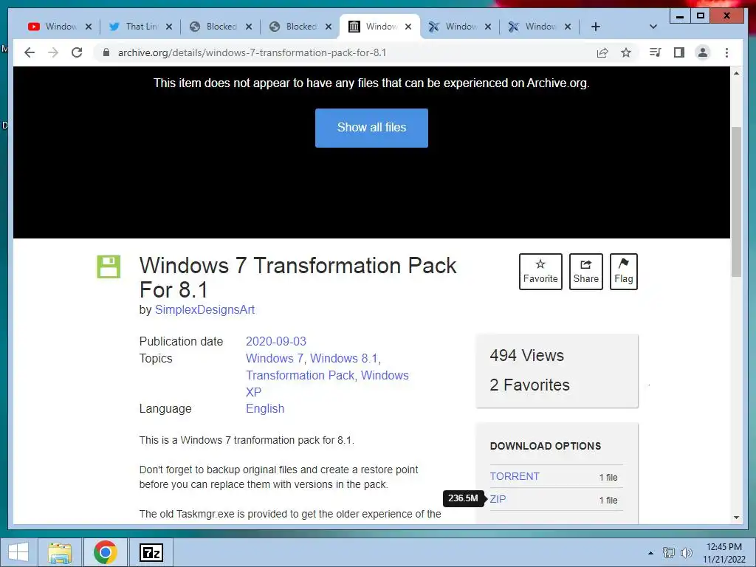
Task: Open 7-Zip from the taskbar
Action: [x=151, y=552]
